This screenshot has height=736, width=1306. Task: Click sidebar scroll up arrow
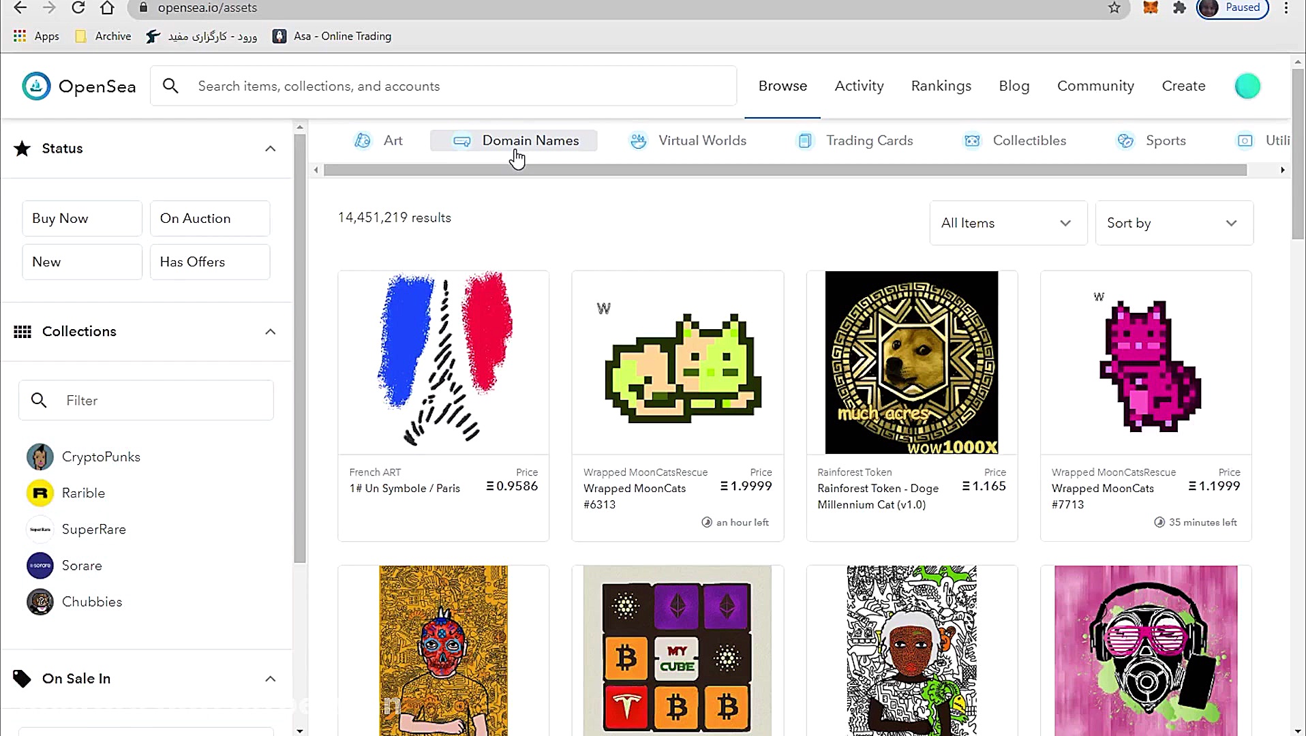point(300,127)
